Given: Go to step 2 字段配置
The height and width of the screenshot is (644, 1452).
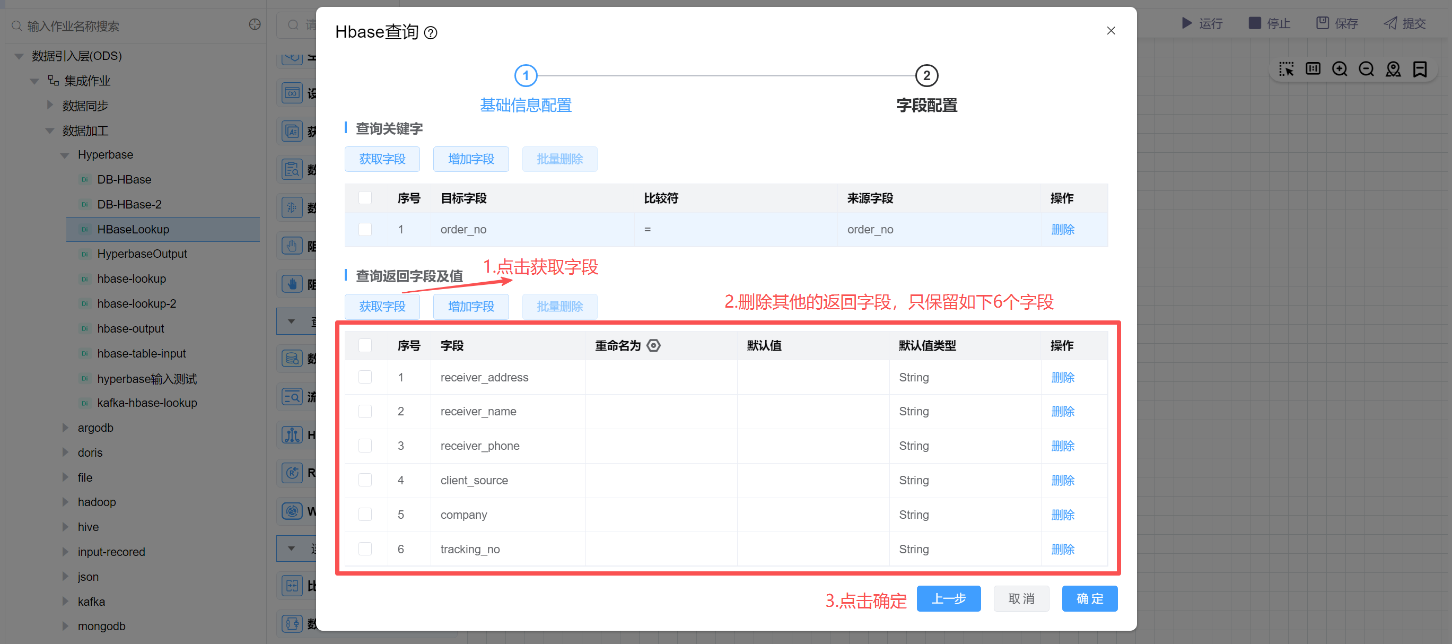Looking at the screenshot, I should [x=926, y=75].
